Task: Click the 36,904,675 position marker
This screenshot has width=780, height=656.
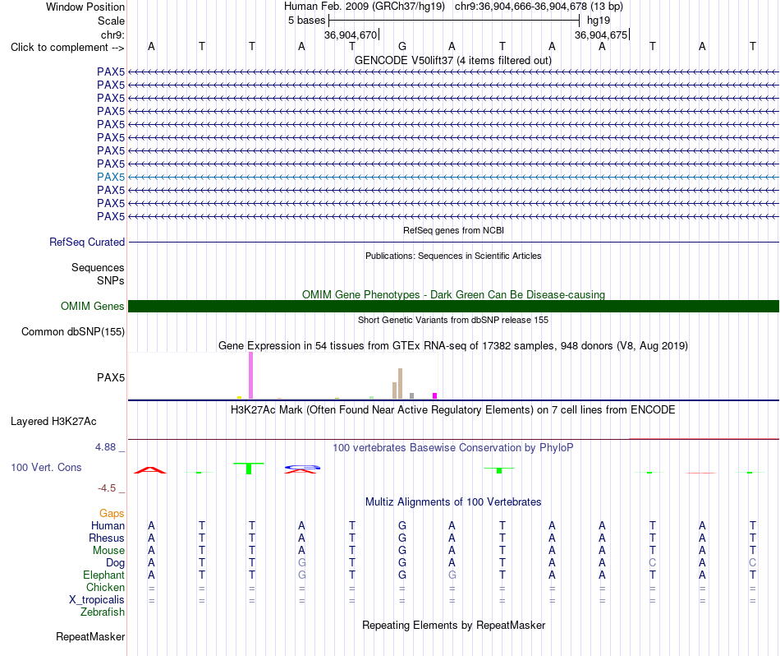Action: tap(601, 35)
